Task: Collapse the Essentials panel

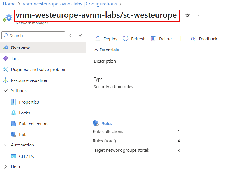Action: pos(96,50)
